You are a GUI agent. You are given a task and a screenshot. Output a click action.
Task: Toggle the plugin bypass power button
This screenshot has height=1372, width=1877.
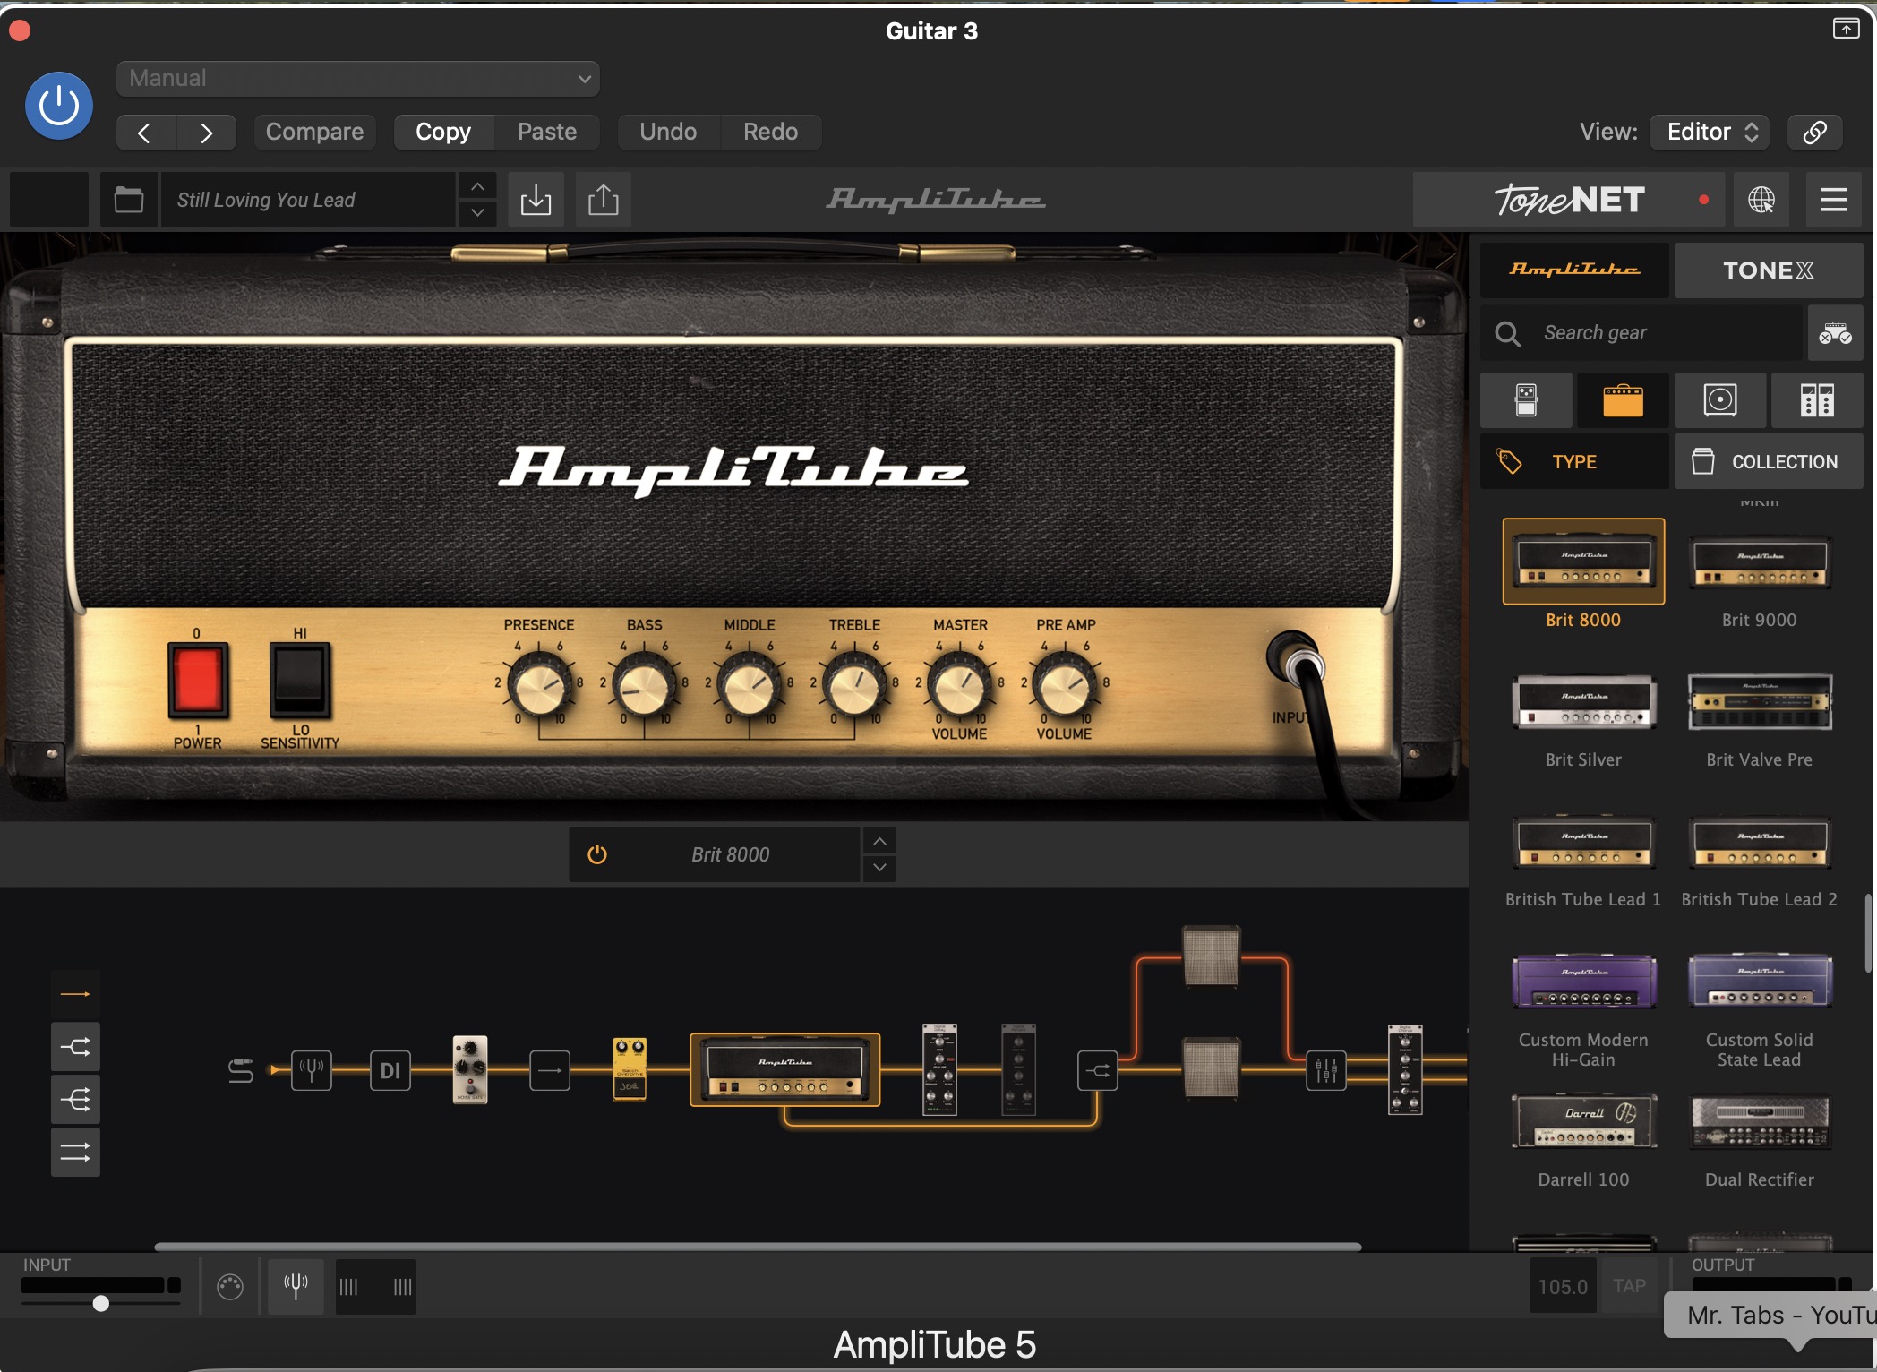point(59,106)
